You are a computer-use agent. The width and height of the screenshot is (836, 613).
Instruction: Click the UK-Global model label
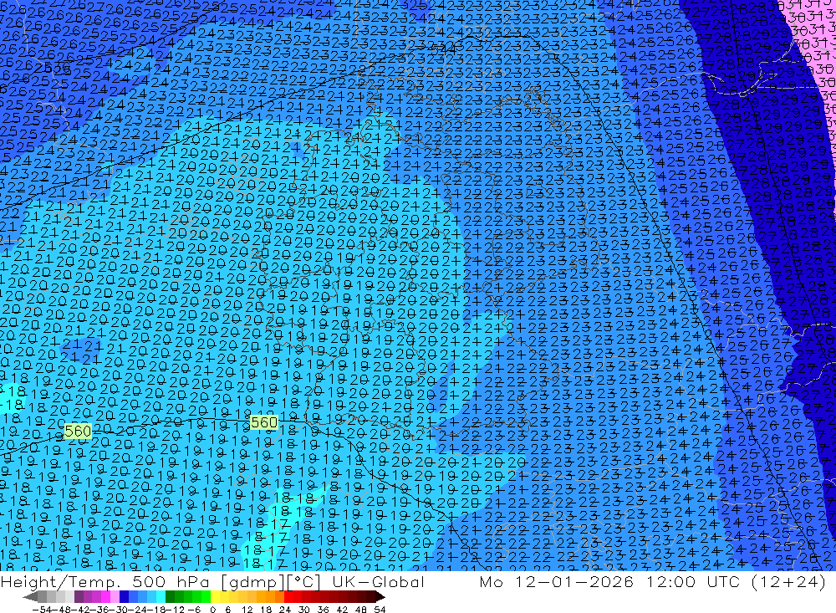click(378, 581)
